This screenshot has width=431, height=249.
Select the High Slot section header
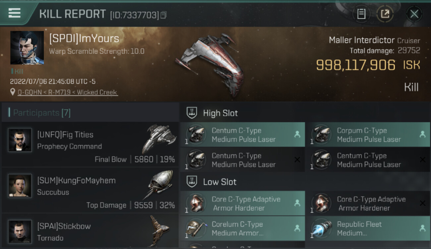tap(220, 113)
